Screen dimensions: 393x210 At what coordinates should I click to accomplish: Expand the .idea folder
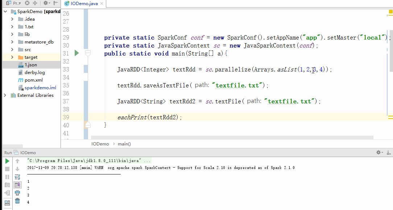tap(12, 19)
